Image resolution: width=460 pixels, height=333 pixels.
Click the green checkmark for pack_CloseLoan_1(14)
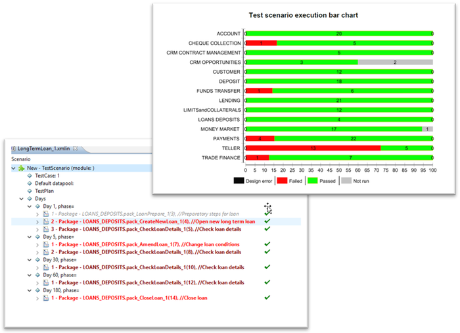point(267,297)
